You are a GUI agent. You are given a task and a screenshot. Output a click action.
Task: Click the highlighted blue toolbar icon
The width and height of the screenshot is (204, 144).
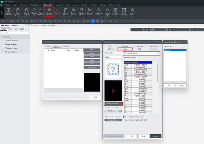93,22
